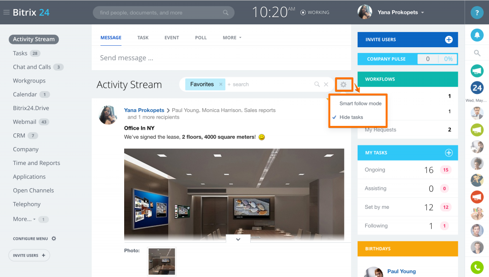This screenshot has width=489, height=277.
Task: Open Applications in the left menu
Action: click(x=29, y=176)
